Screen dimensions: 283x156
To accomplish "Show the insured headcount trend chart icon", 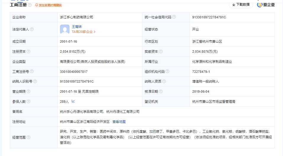I will point(73,101).
